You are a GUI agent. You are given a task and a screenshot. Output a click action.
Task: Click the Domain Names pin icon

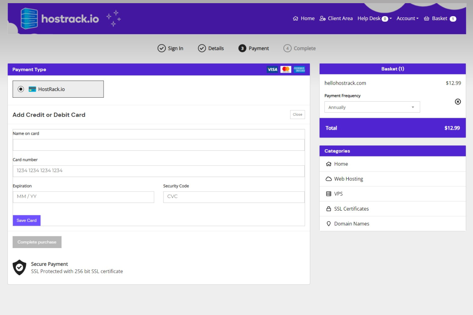tap(329, 224)
